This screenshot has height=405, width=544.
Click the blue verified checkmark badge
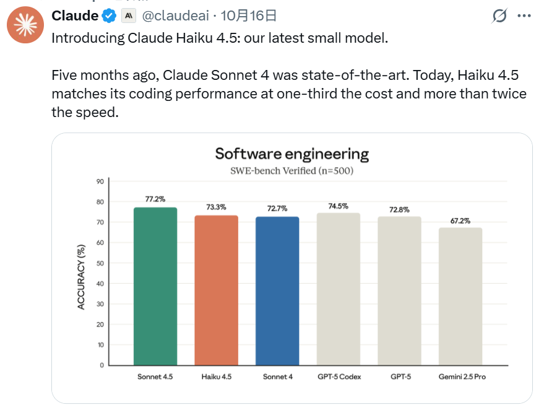[x=110, y=16]
